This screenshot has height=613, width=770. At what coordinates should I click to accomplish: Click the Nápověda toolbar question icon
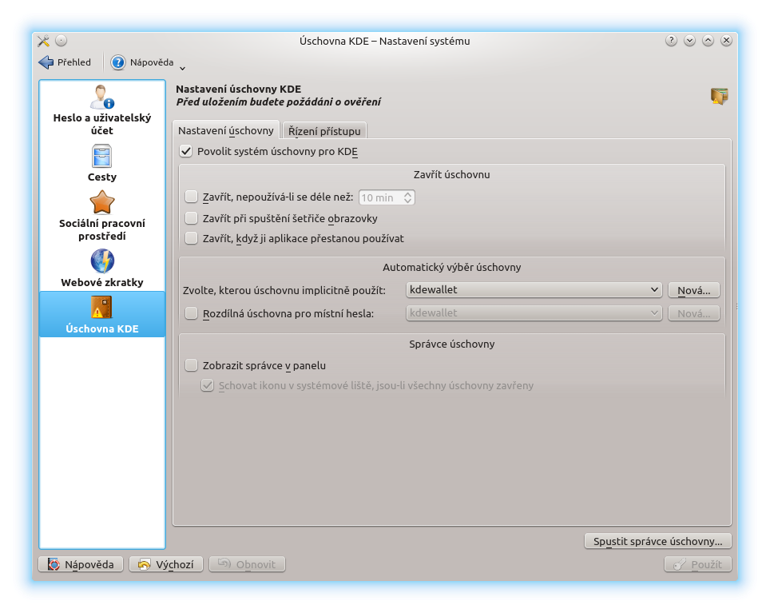(118, 62)
